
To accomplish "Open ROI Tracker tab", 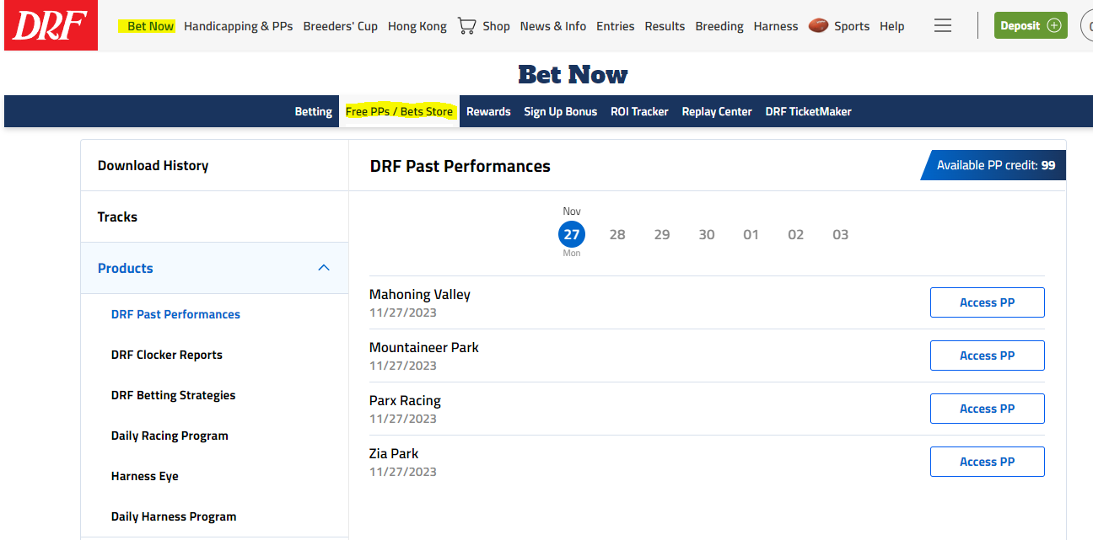I will [639, 111].
